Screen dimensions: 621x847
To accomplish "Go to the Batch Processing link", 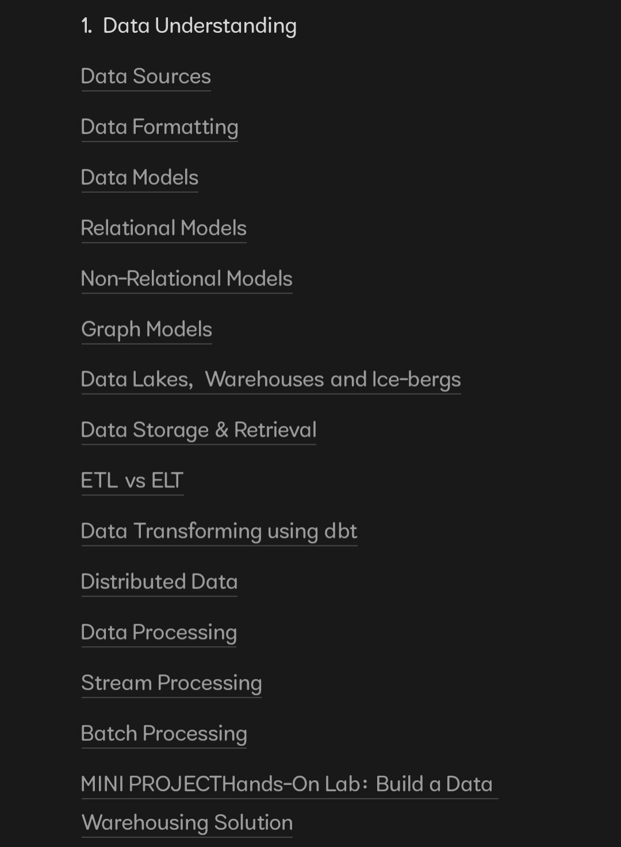I will pyautogui.click(x=164, y=734).
